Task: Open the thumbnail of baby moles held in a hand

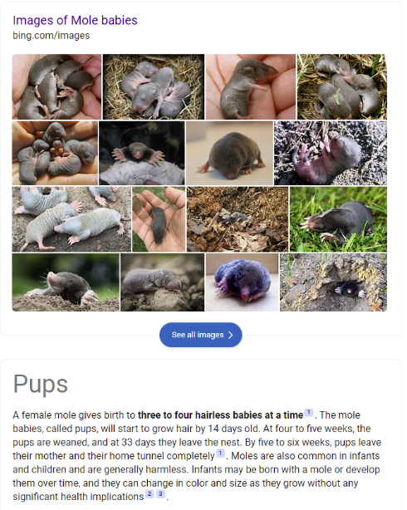Action: click(x=56, y=87)
